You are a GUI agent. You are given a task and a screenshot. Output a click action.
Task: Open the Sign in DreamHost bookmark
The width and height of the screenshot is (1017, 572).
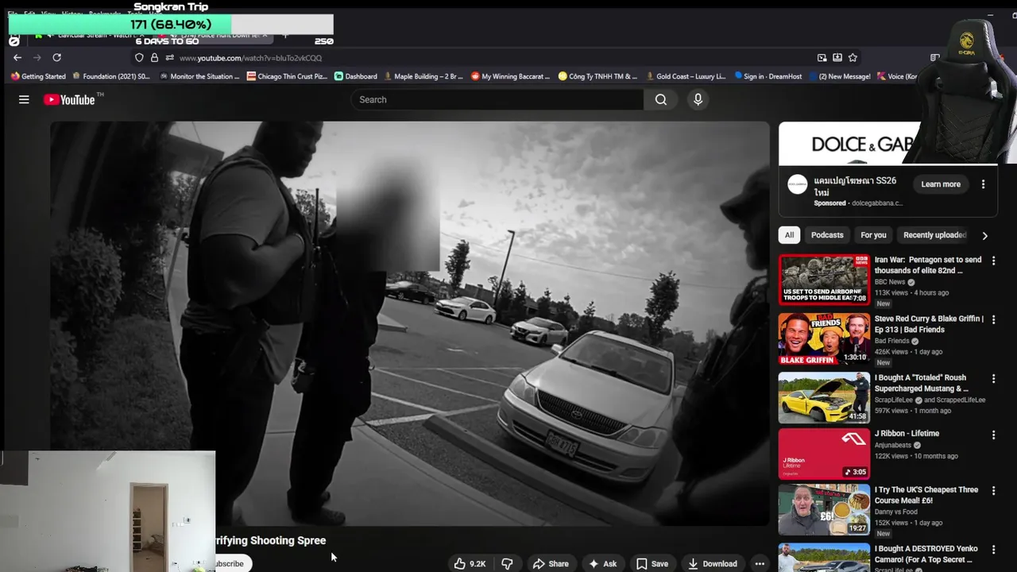pyautogui.click(x=768, y=76)
